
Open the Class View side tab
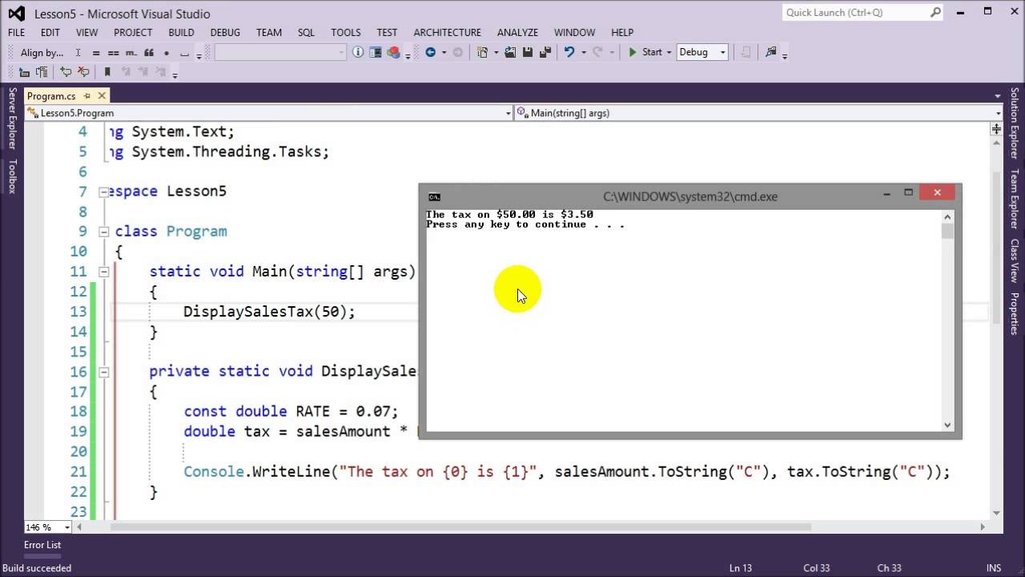pyautogui.click(x=1014, y=260)
